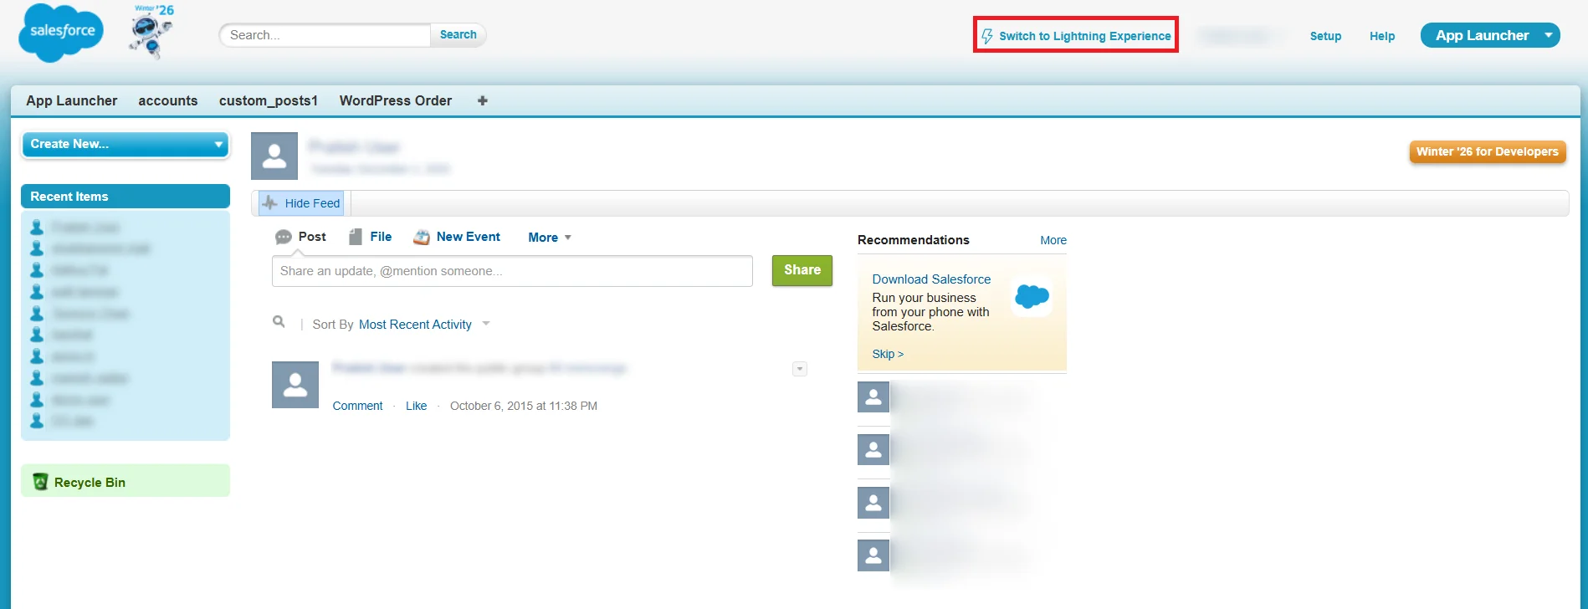The height and width of the screenshot is (609, 1588).
Task: Click the Post speech bubble icon
Action: (x=284, y=238)
